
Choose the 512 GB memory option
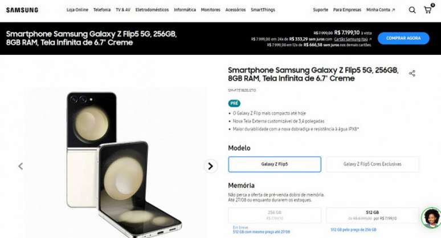coord(373,215)
